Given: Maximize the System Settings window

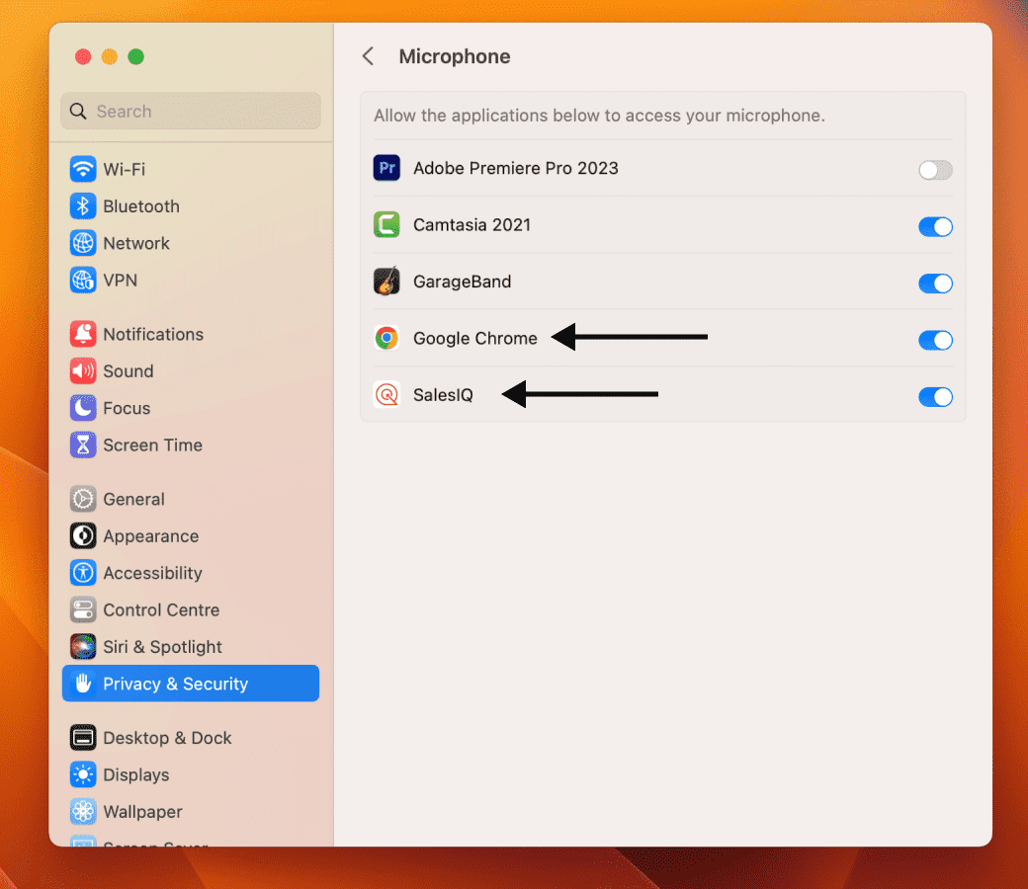Looking at the screenshot, I should (135, 57).
